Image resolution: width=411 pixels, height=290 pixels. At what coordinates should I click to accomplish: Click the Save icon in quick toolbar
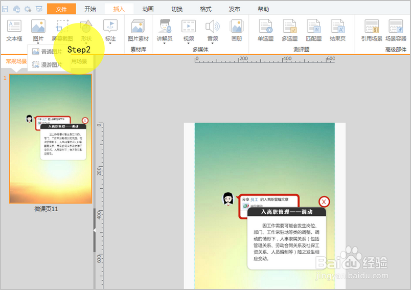coord(5,9)
